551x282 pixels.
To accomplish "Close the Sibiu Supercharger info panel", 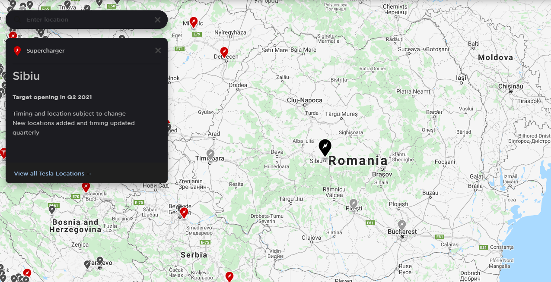I will pos(158,50).
